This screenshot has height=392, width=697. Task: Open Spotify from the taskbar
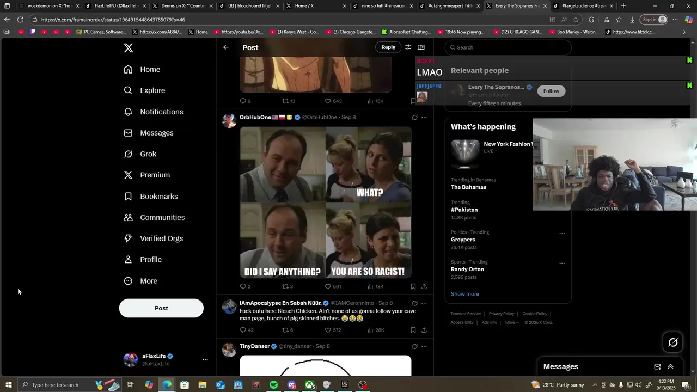click(x=273, y=385)
